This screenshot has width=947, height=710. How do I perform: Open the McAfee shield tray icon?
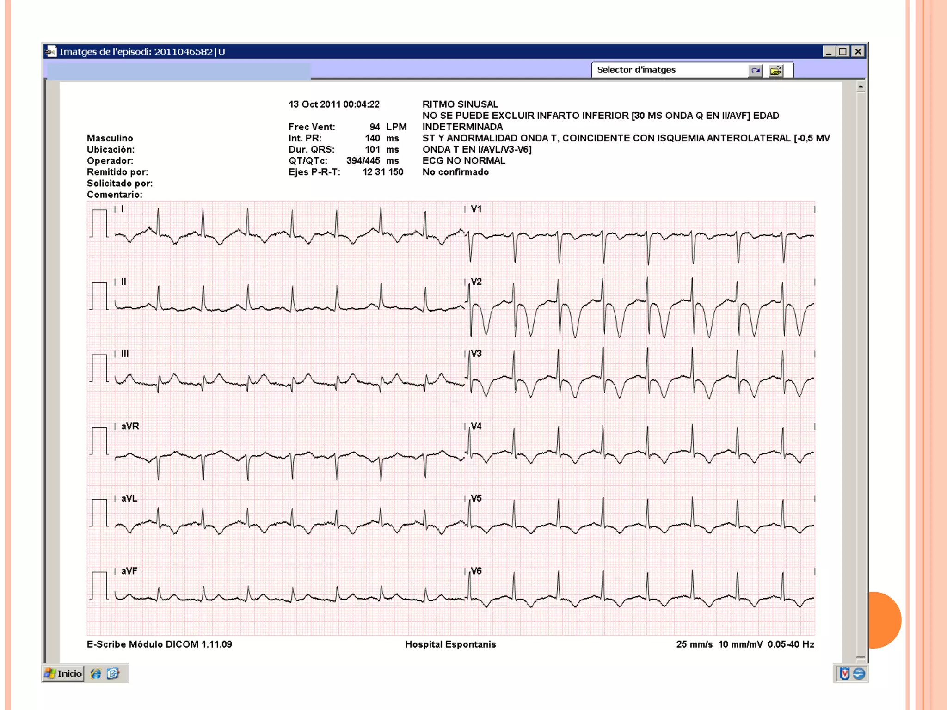pos(844,674)
